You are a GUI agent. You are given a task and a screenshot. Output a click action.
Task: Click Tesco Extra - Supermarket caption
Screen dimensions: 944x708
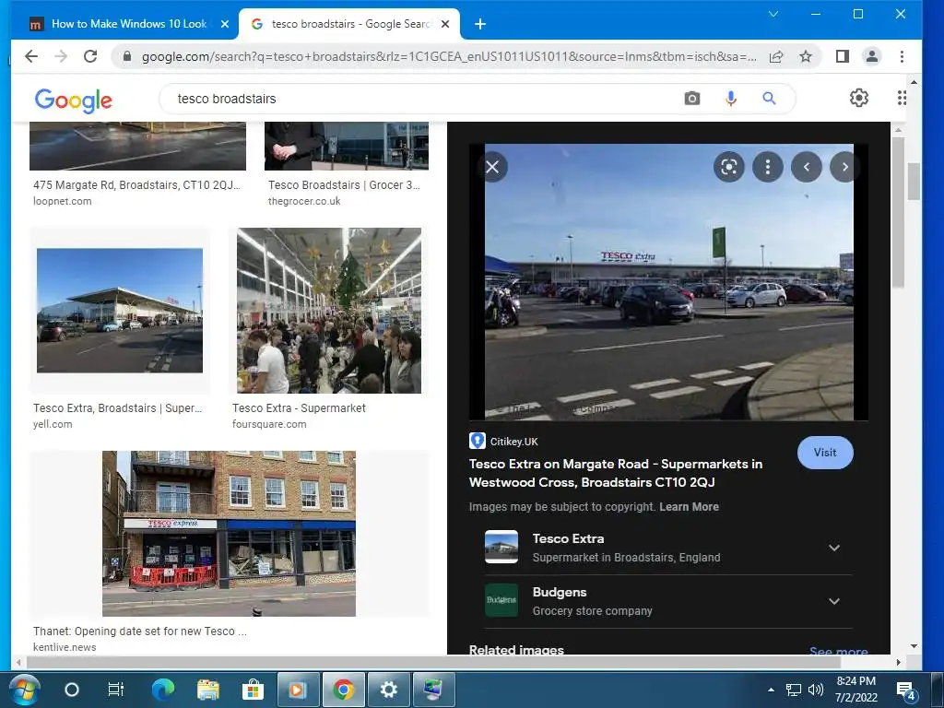(299, 408)
